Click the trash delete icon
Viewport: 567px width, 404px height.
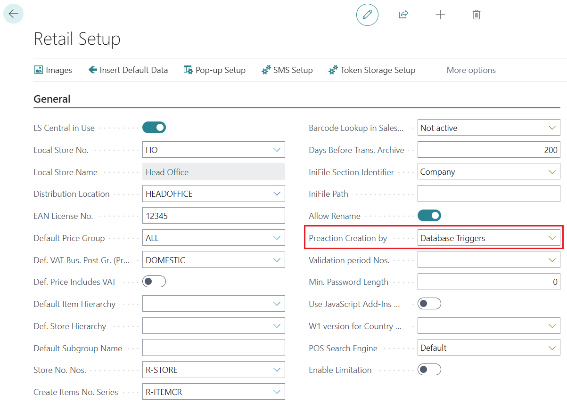(x=477, y=15)
